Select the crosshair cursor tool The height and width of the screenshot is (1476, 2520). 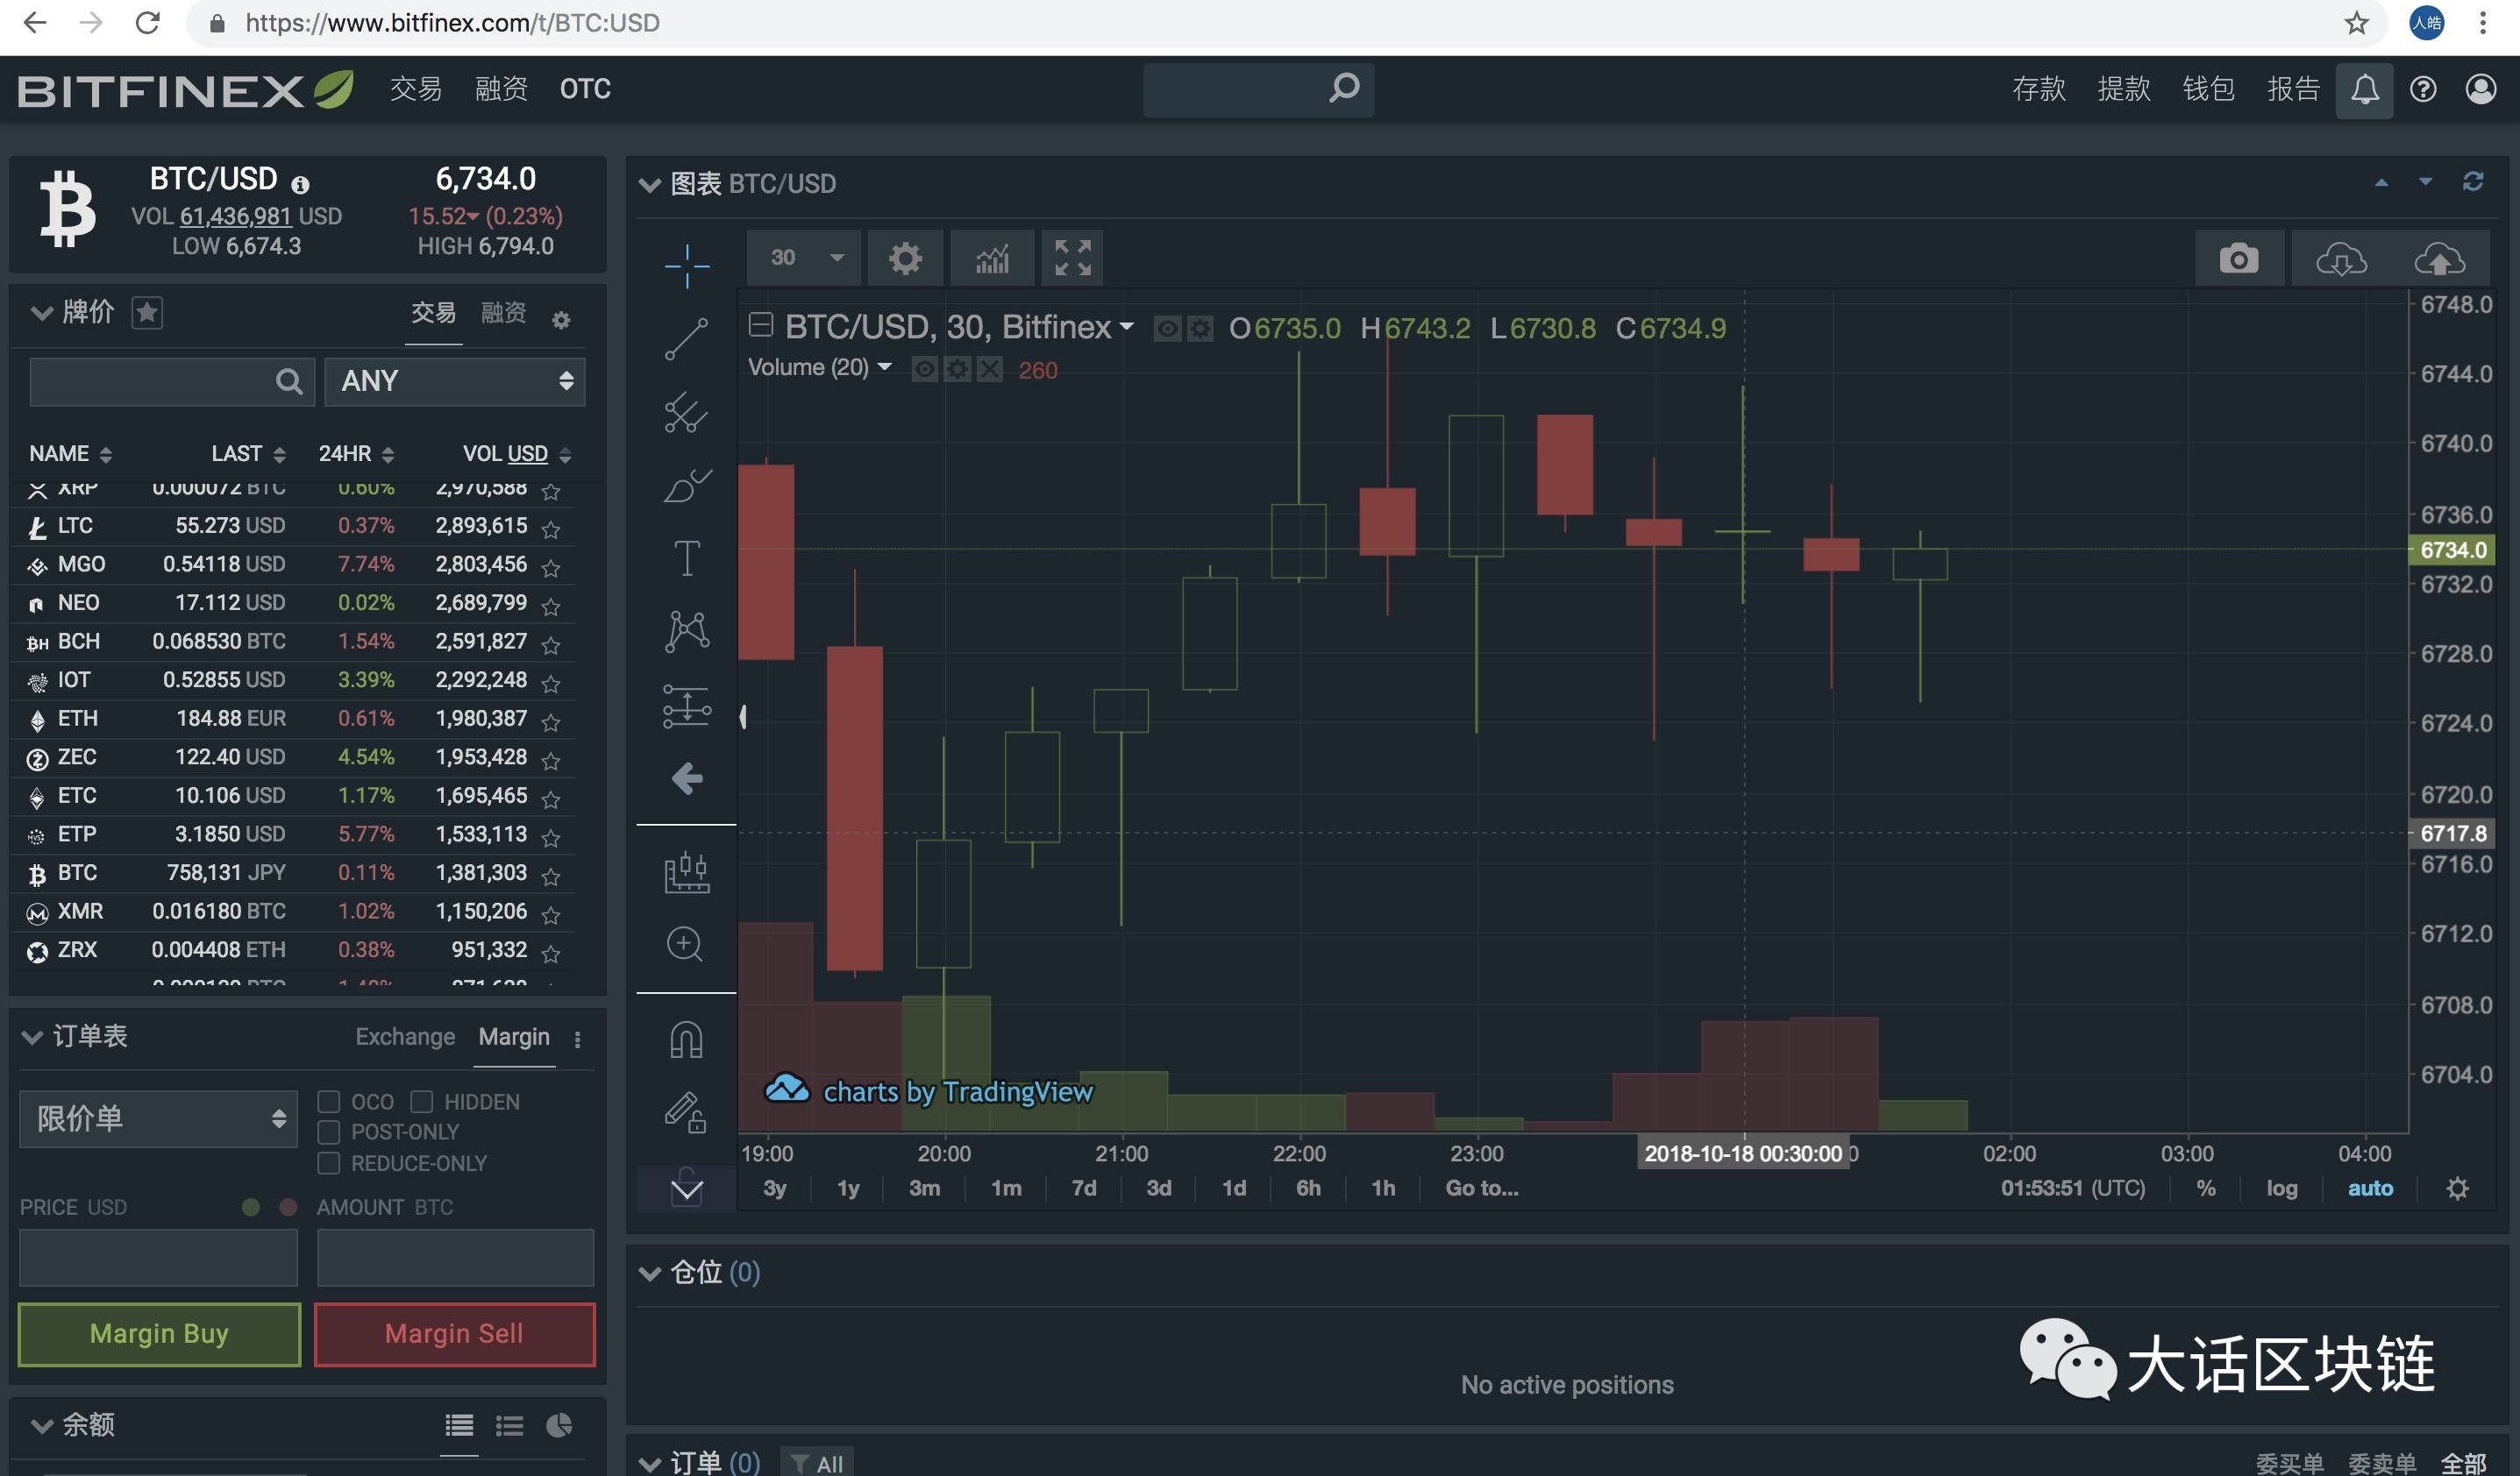tap(687, 266)
